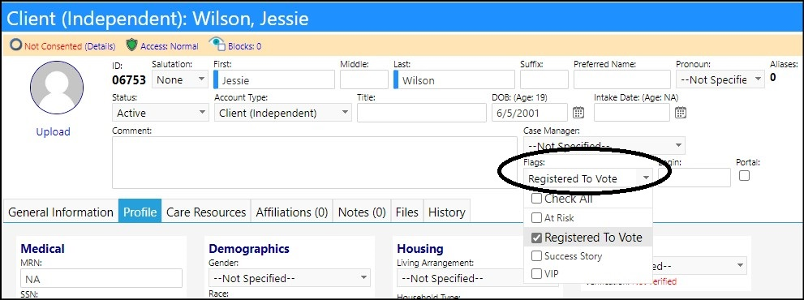This screenshot has width=804, height=300.
Task: Click the Middle name field
Action: tap(364, 79)
